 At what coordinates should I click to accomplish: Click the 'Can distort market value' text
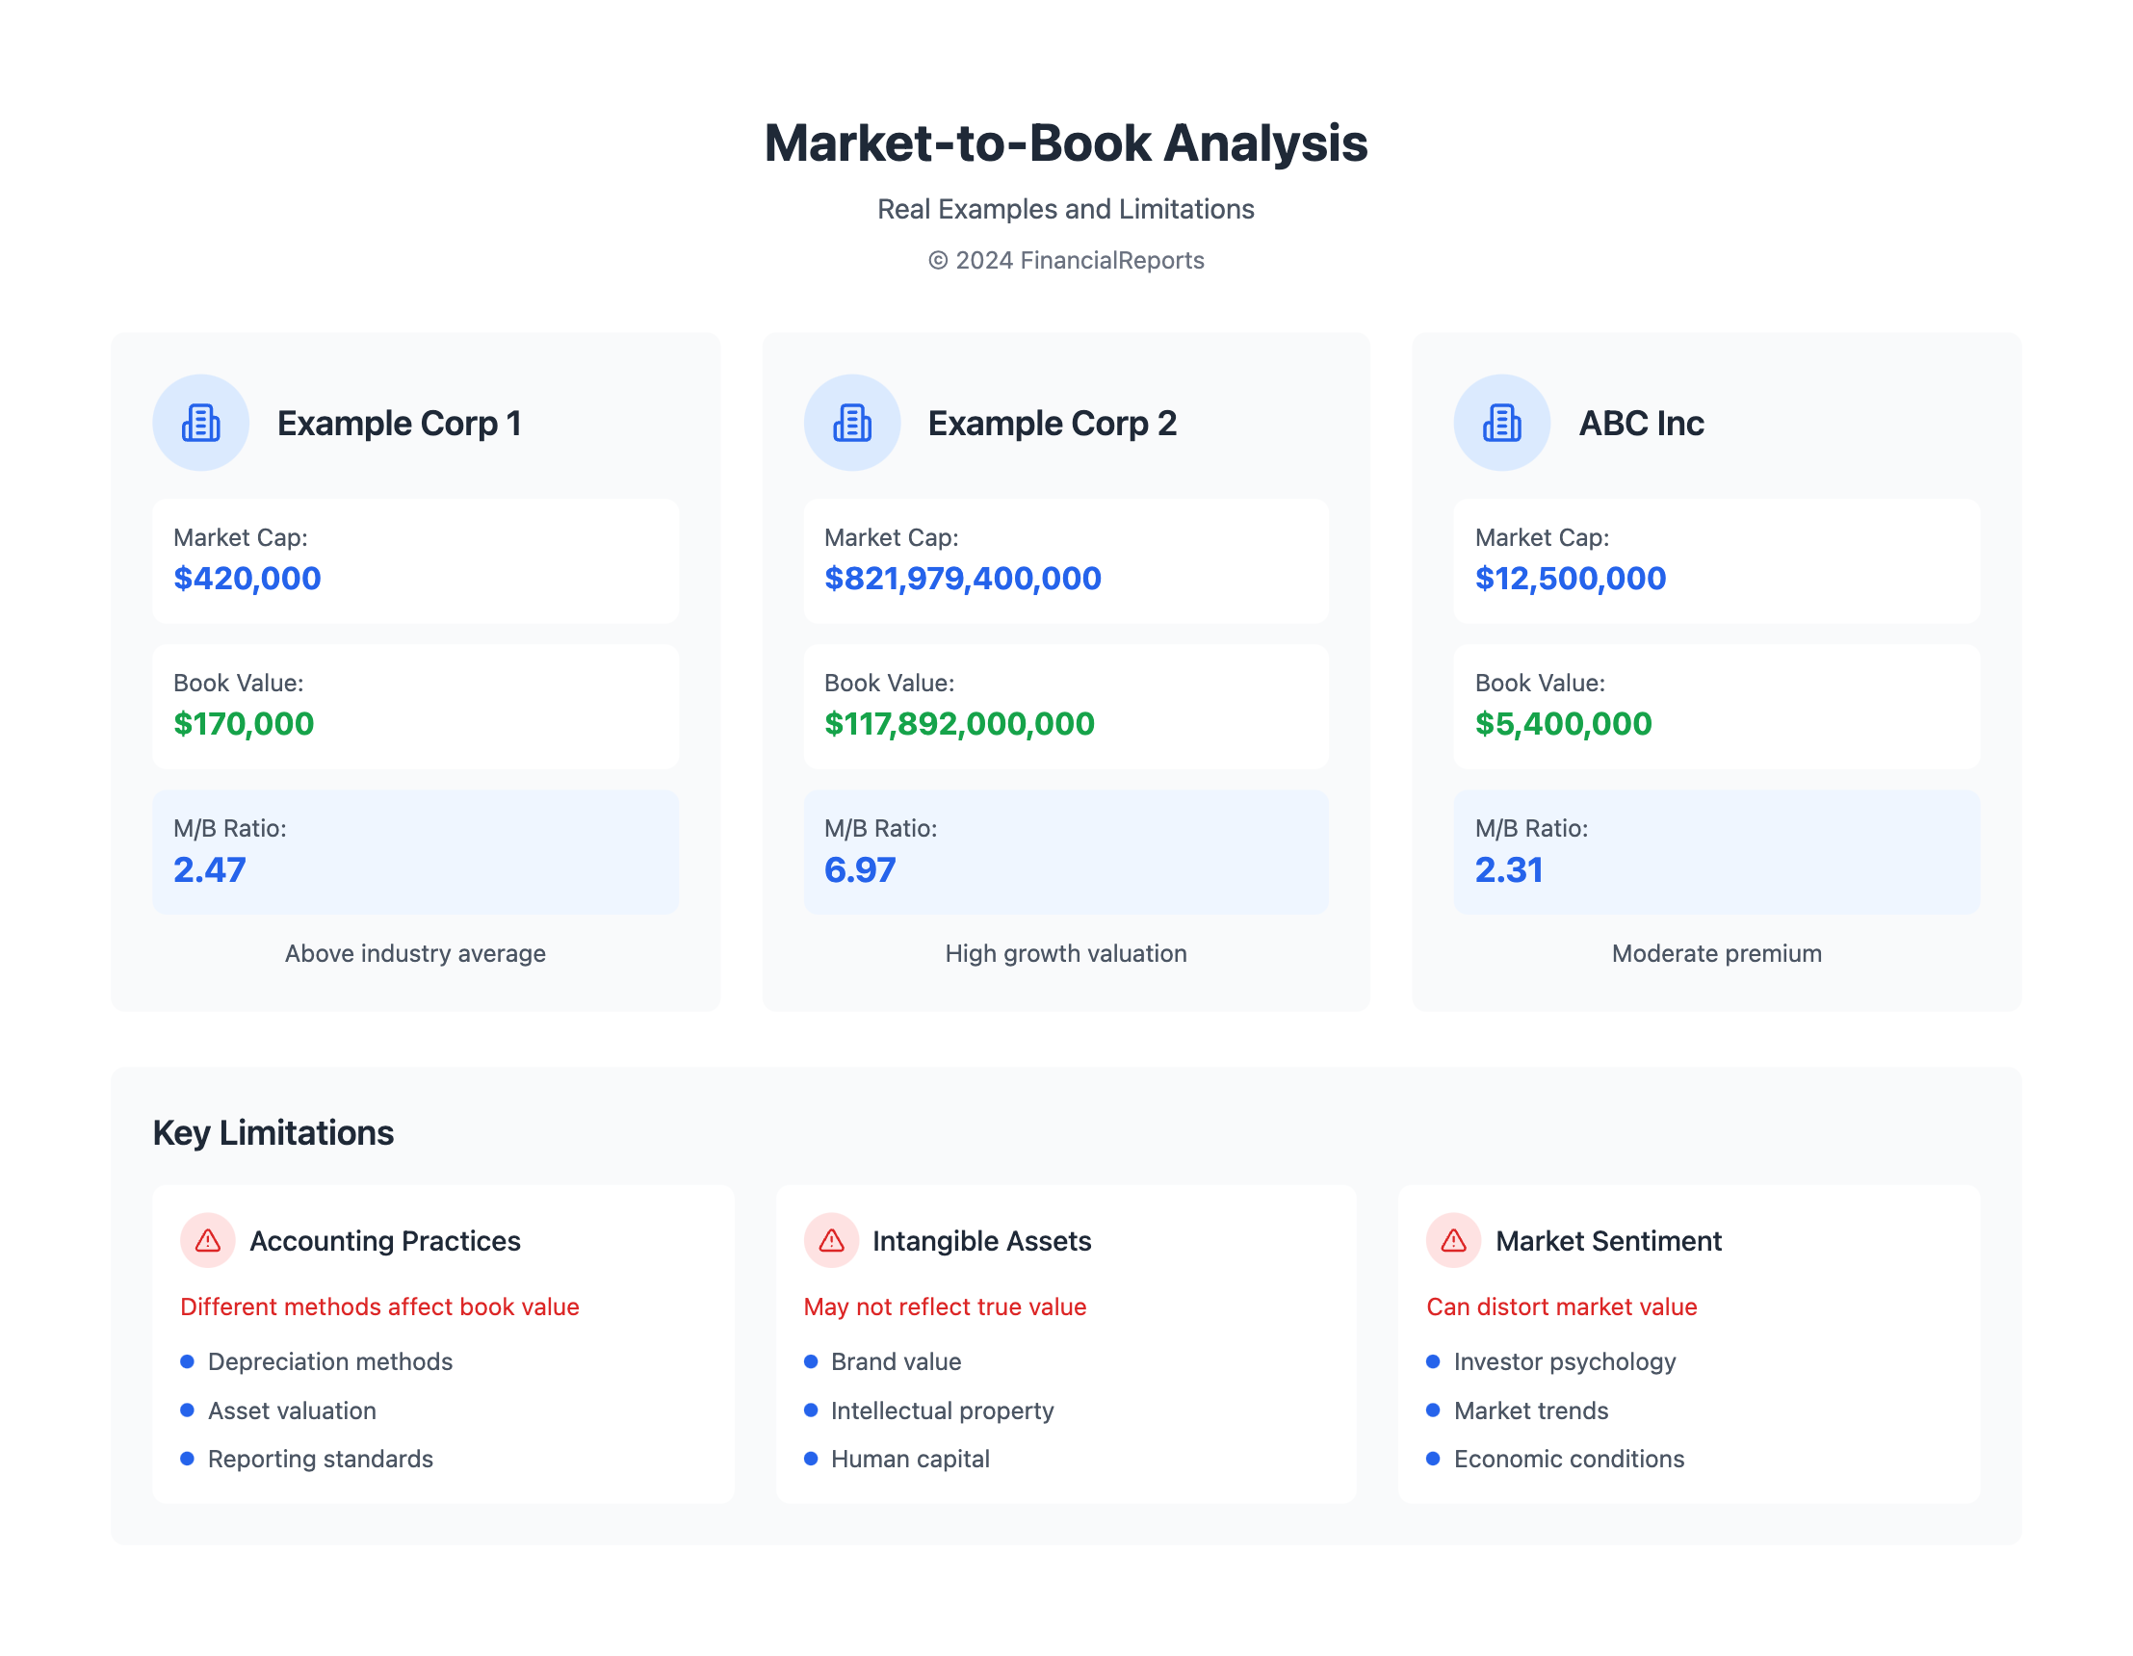coord(1562,1307)
